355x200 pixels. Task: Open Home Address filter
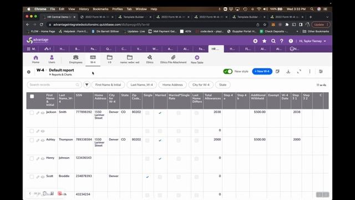[x=173, y=85]
